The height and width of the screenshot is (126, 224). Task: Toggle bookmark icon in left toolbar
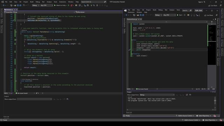point(97,6)
